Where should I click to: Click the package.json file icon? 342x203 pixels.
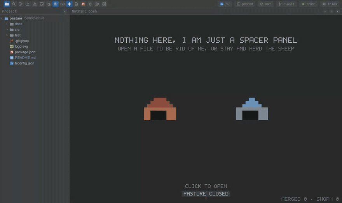[12, 52]
